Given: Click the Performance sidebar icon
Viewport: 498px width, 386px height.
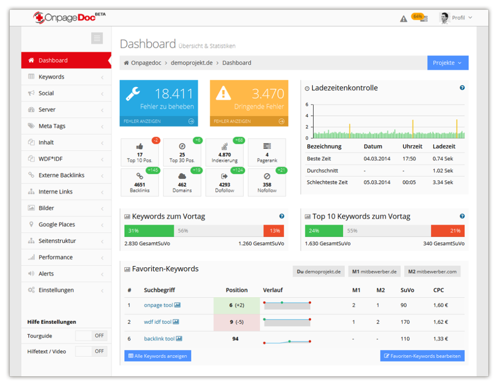Looking at the screenshot, I should [x=31, y=257].
